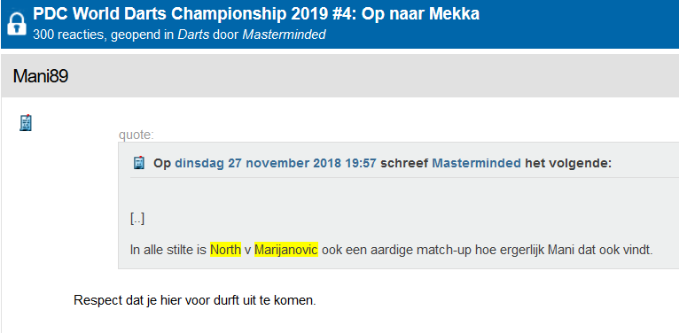Click the reply text 'Respect dat je hier'
This screenshot has height=333, width=679.
tap(129, 300)
